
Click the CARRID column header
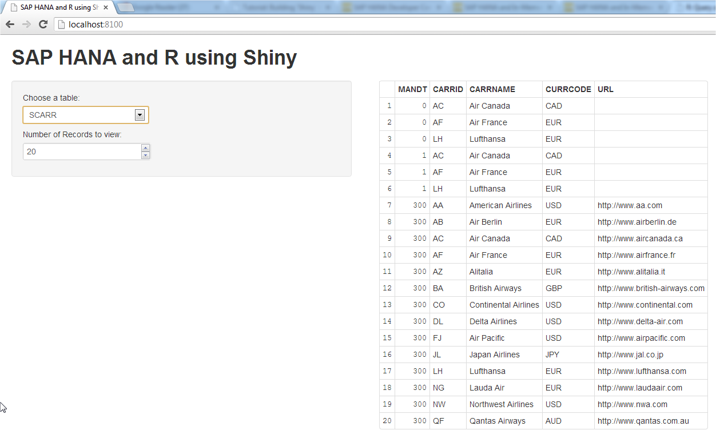(x=448, y=89)
